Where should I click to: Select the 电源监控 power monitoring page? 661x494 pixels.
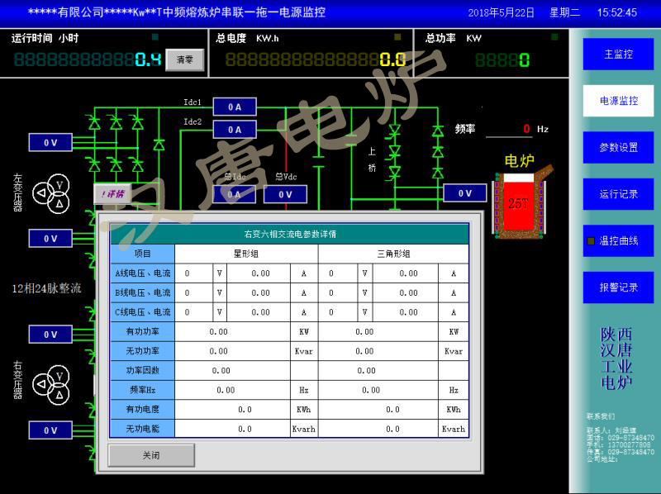click(619, 100)
